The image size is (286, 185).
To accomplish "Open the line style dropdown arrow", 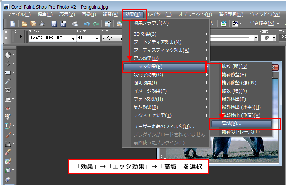I will tap(256, 38).
